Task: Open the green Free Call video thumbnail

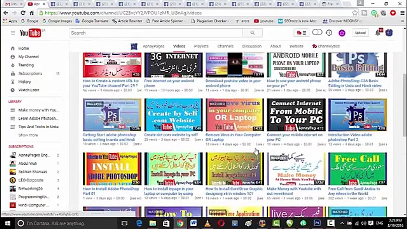Action: pos(358,169)
